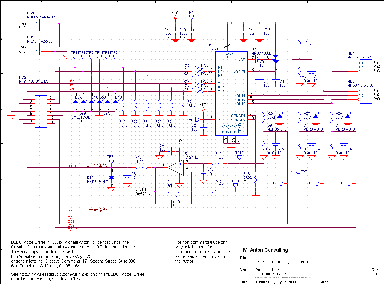Select the R10 1K00 resistor symbol

click(141, 168)
